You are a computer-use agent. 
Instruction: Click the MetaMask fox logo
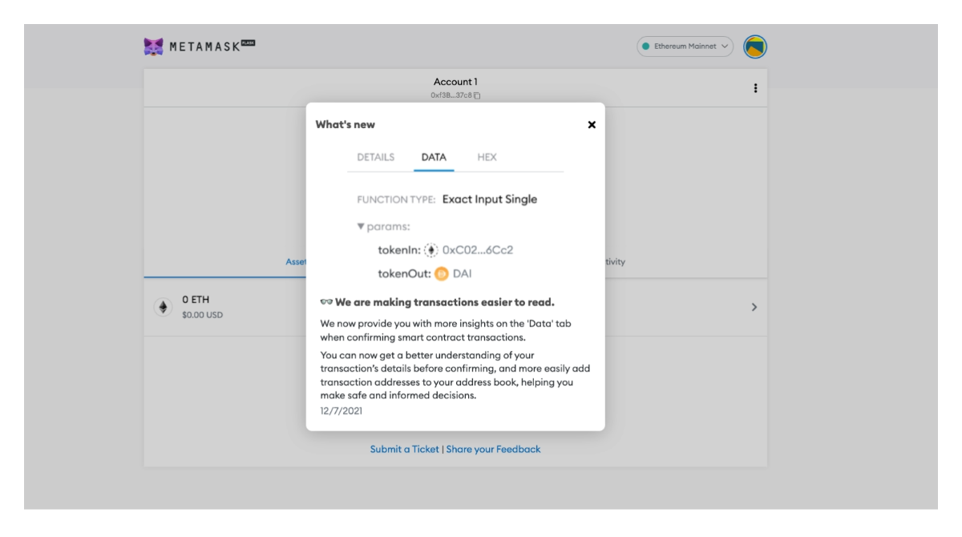[x=153, y=46]
